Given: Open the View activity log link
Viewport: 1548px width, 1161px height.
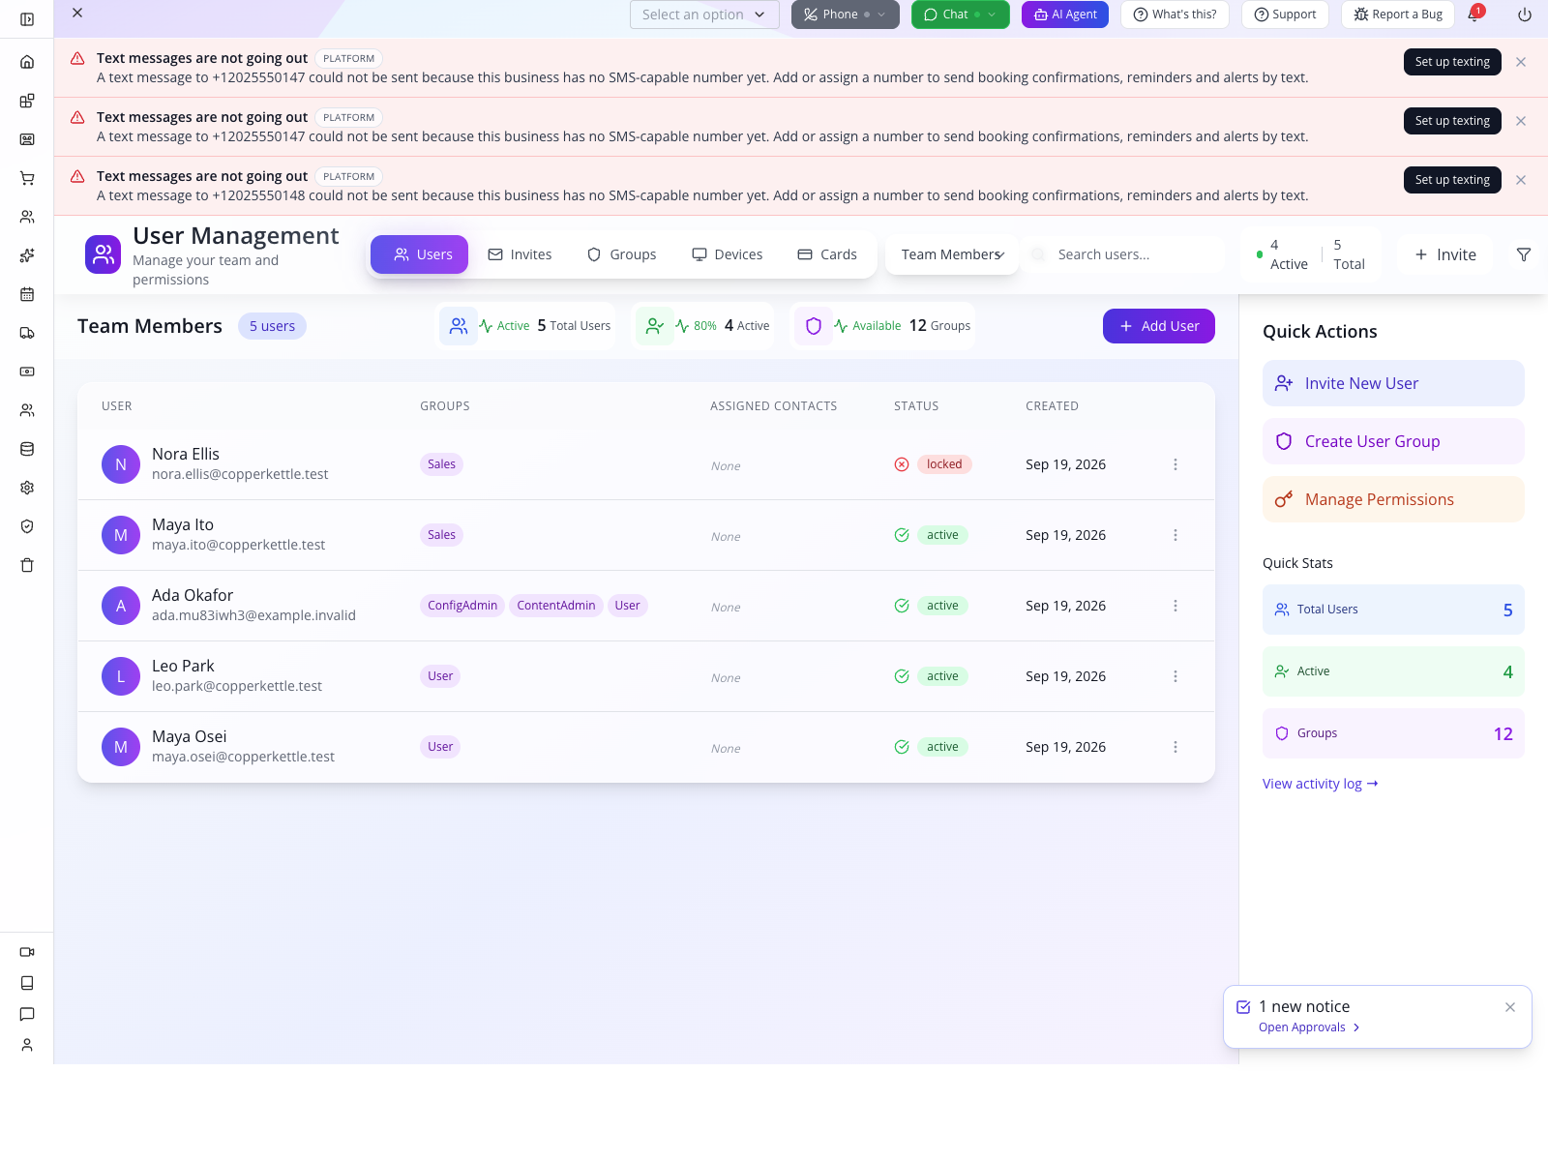Looking at the screenshot, I should coord(1320,784).
